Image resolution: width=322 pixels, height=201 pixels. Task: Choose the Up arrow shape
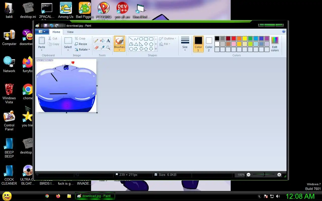tap(146, 49)
